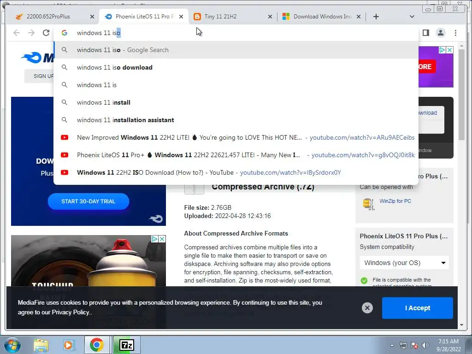
Task: Click the volume speaker tray icon
Action: 425,345
